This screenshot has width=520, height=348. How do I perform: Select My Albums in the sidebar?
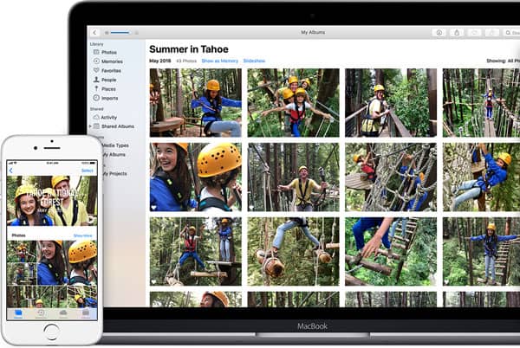[114, 155]
